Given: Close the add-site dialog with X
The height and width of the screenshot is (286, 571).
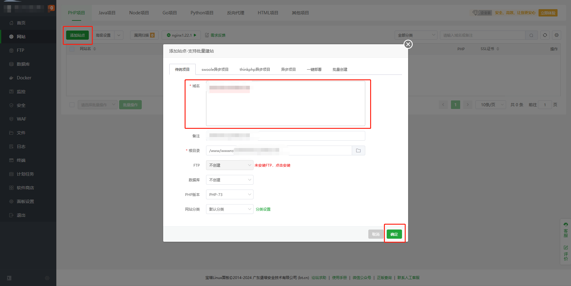Looking at the screenshot, I should tap(408, 44).
